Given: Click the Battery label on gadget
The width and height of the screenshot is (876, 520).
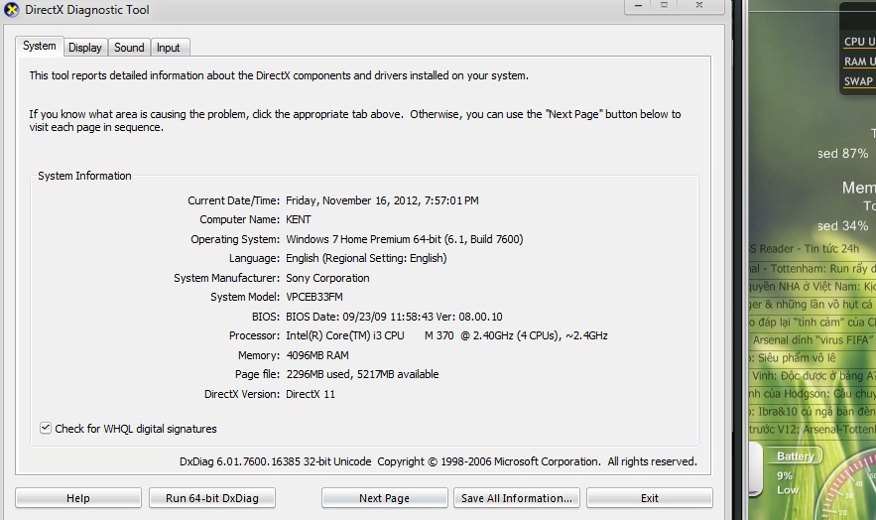Looking at the screenshot, I should coord(796,456).
